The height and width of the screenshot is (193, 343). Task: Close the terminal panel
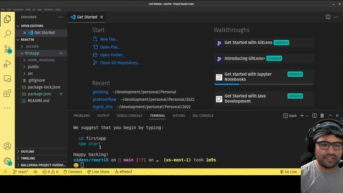point(337,116)
